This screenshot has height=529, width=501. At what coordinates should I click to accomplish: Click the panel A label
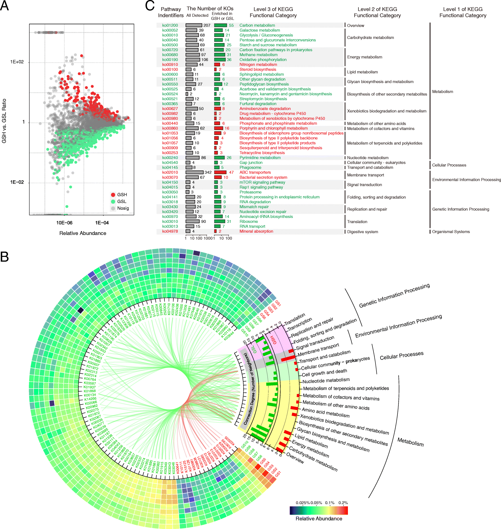4,5
